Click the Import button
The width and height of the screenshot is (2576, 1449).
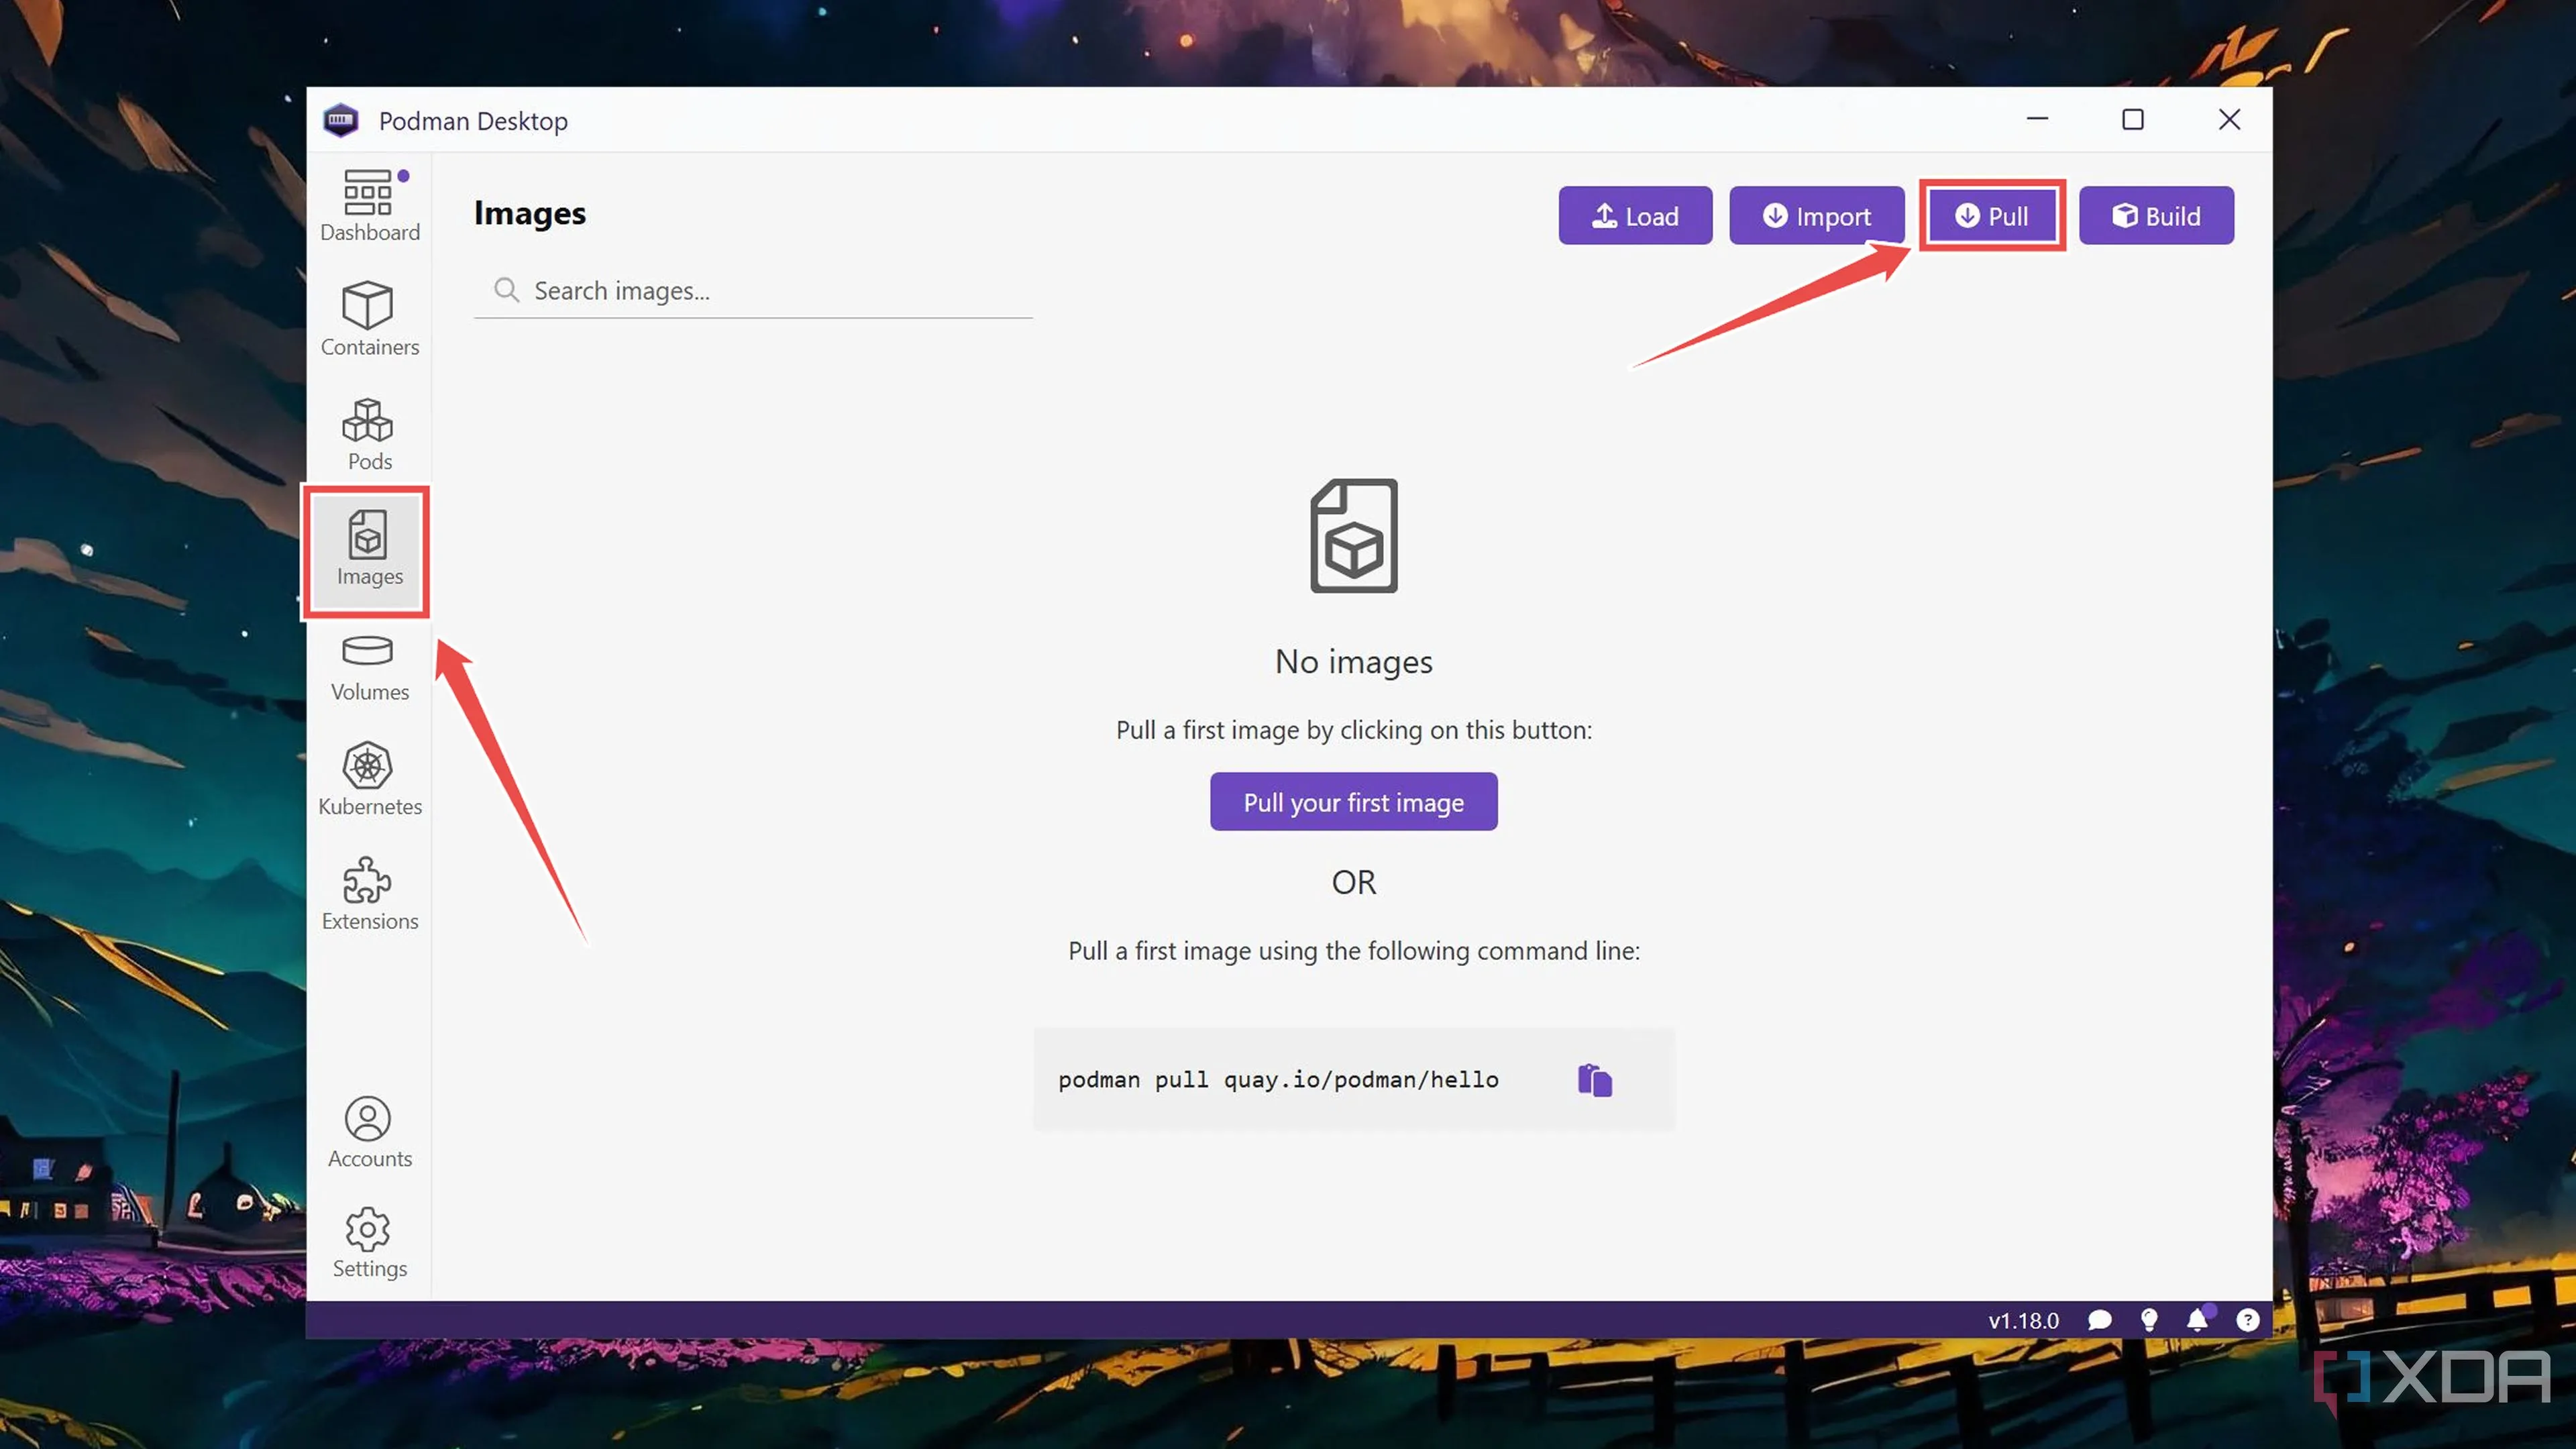tap(1816, 216)
